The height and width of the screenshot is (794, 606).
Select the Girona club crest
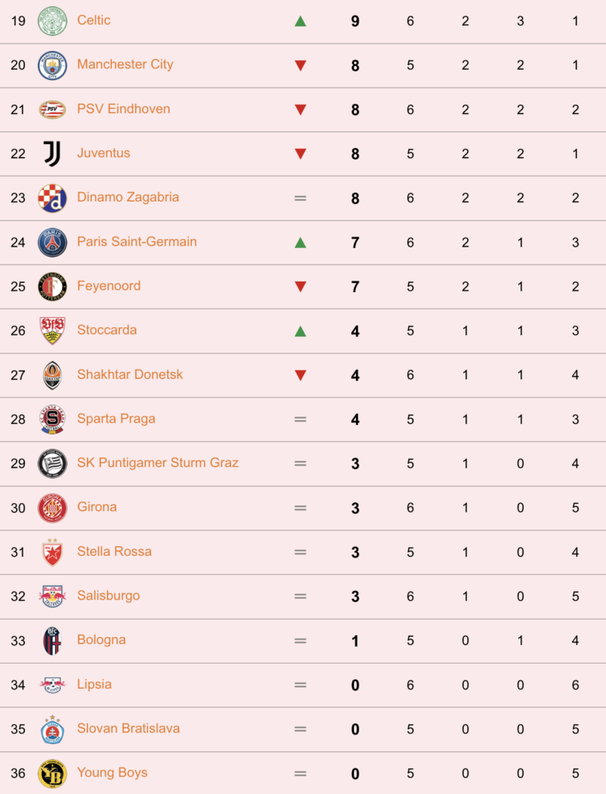click(52, 508)
